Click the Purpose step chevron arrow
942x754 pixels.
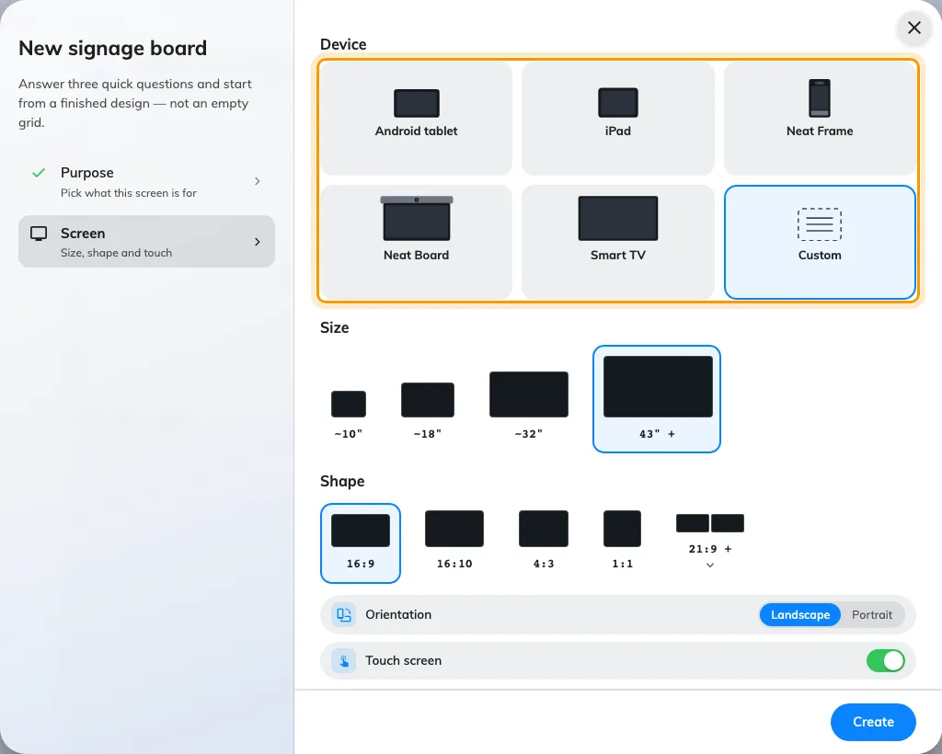[258, 181]
